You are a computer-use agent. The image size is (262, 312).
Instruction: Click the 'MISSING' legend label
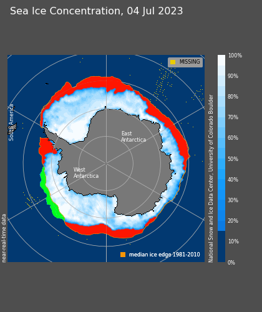tap(190, 62)
